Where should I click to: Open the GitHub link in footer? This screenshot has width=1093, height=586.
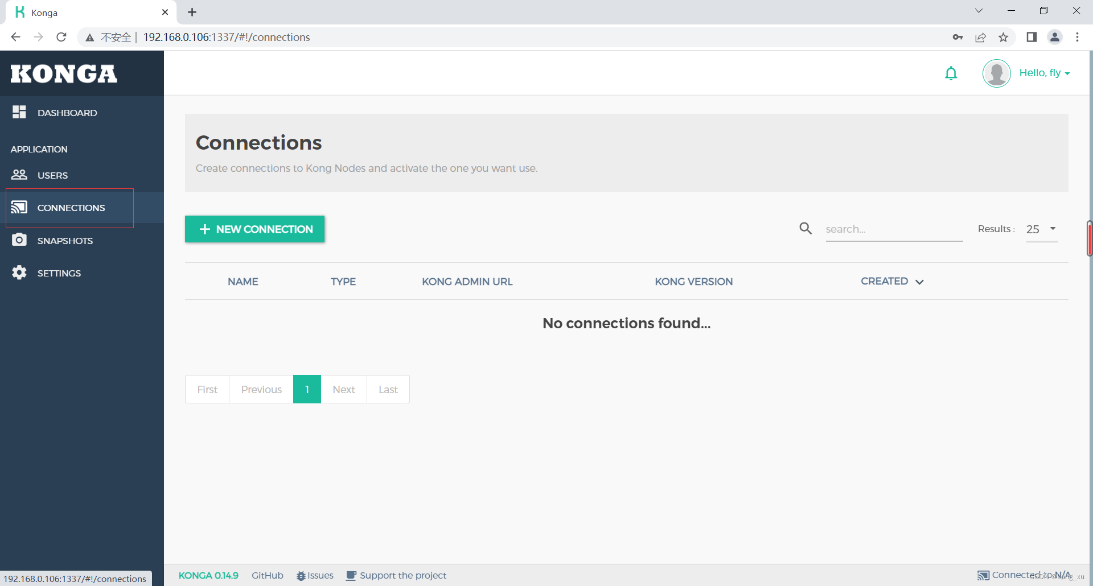pyautogui.click(x=267, y=575)
